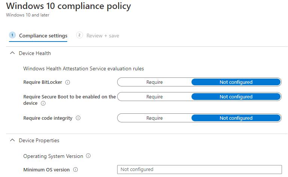Set Require BitLocker to Require

[x=154, y=82]
